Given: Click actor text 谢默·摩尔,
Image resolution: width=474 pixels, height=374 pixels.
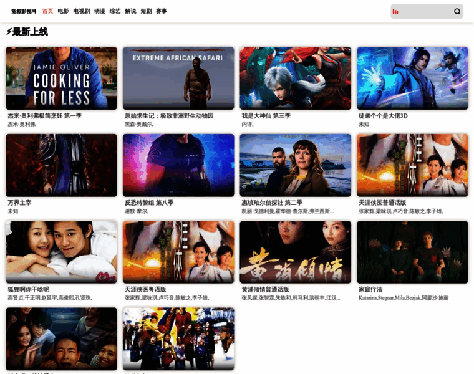Looking at the screenshot, I should click(x=137, y=211).
